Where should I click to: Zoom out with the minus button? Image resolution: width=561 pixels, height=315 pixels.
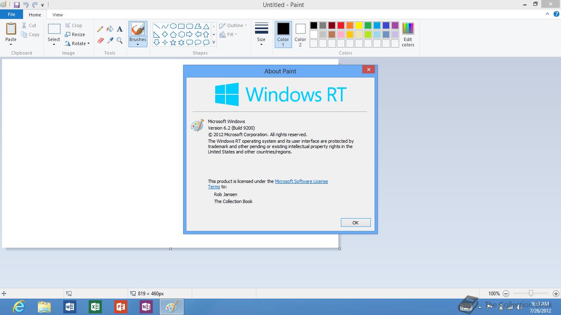pos(506,294)
